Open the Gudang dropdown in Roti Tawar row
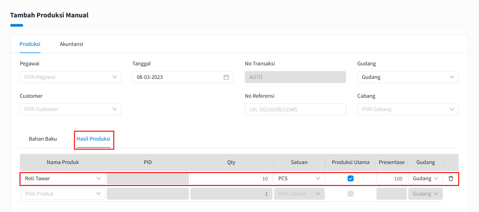479x212 pixels. coord(425,178)
